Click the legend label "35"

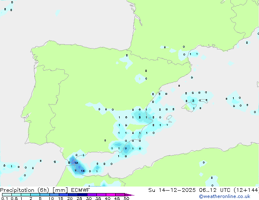point(98,198)
